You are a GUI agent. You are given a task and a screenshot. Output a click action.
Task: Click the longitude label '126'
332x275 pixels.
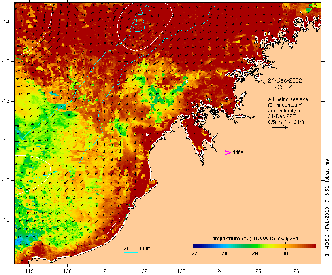point(295,271)
